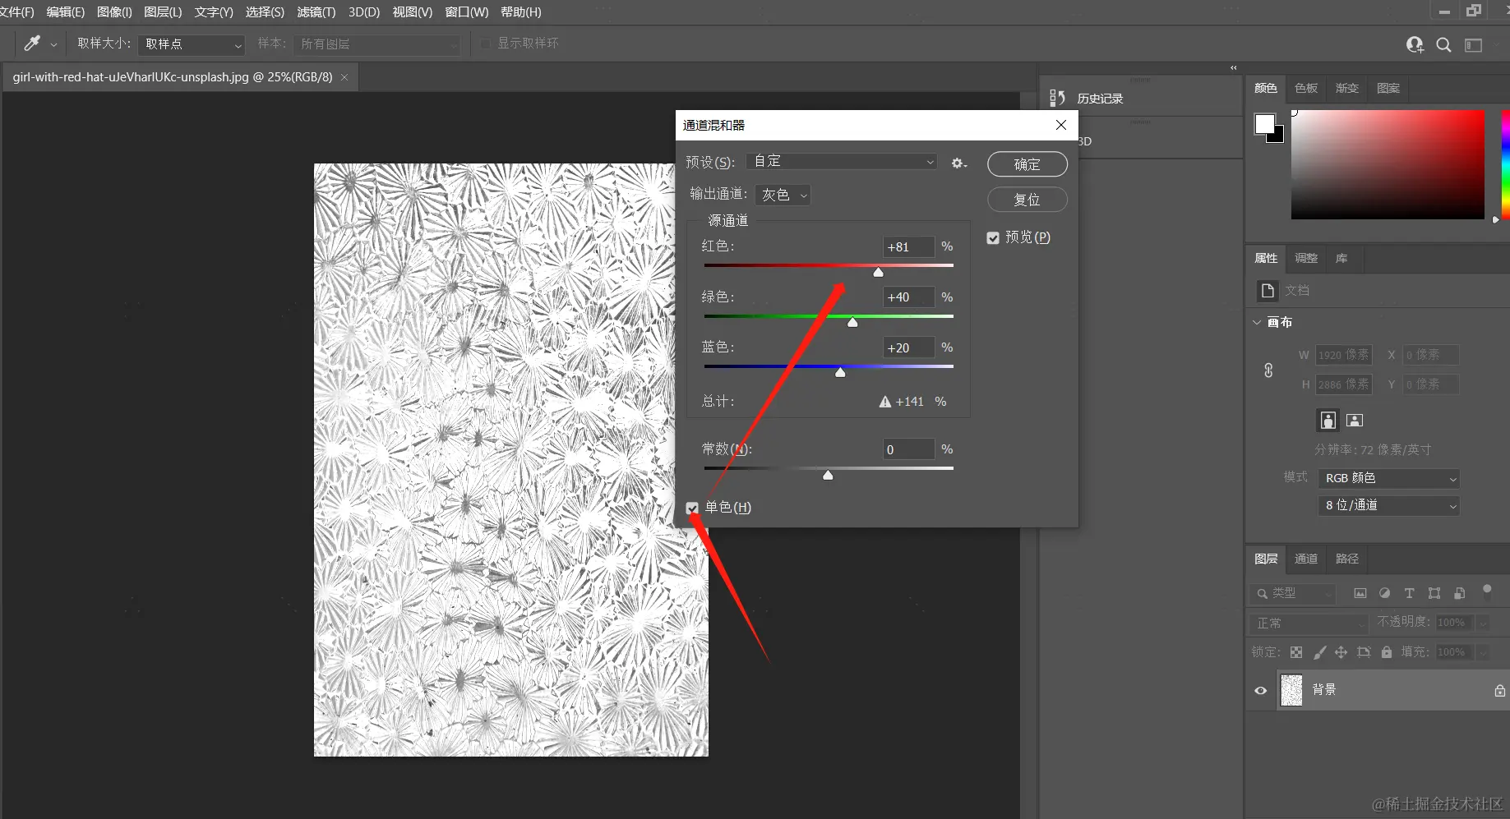This screenshot has width=1510, height=819.
Task: Click the lock icon on 背景 layer
Action: [x=1500, y=691]
